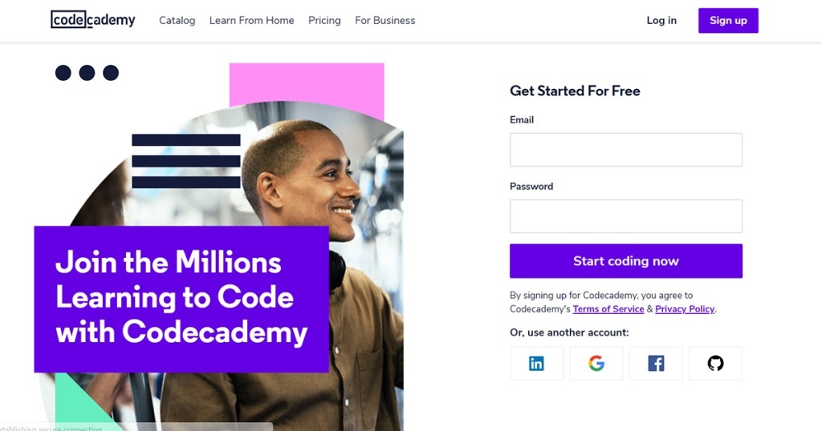
Task: Open Learn From Home page
Action: tap(251, 20)
